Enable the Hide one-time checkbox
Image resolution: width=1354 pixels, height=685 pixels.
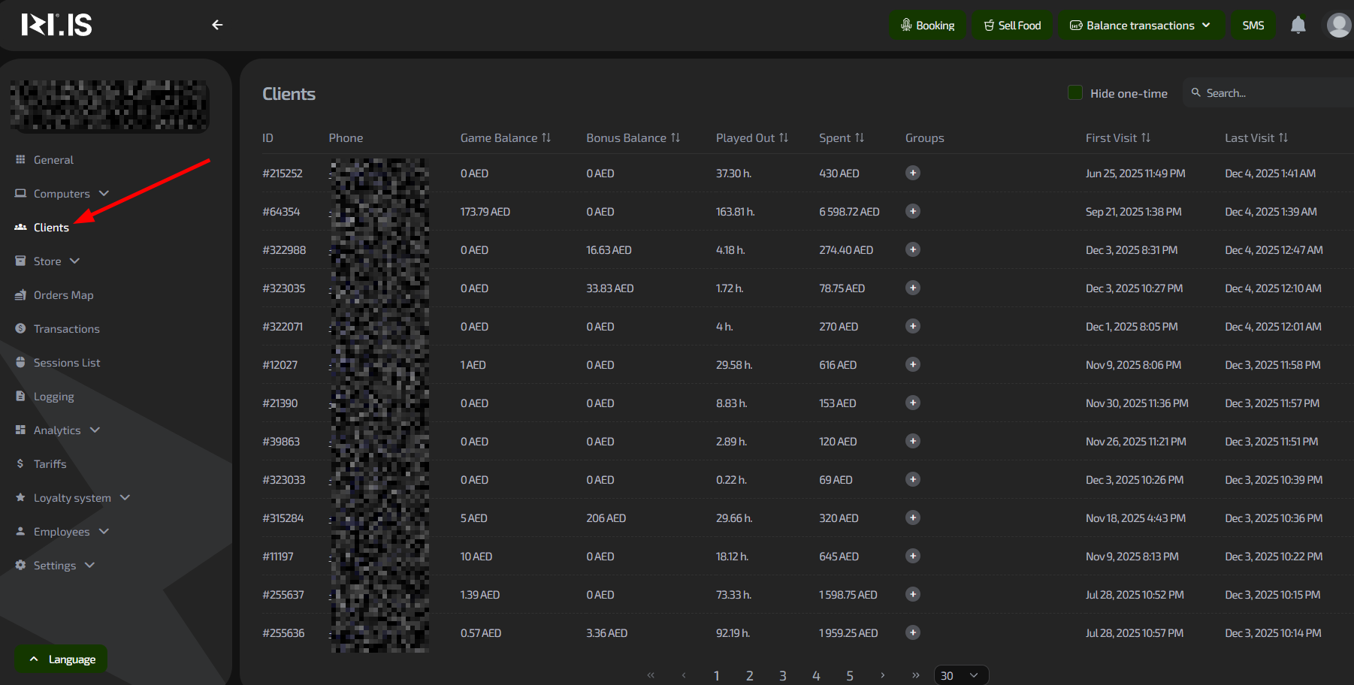point(1075,93)
